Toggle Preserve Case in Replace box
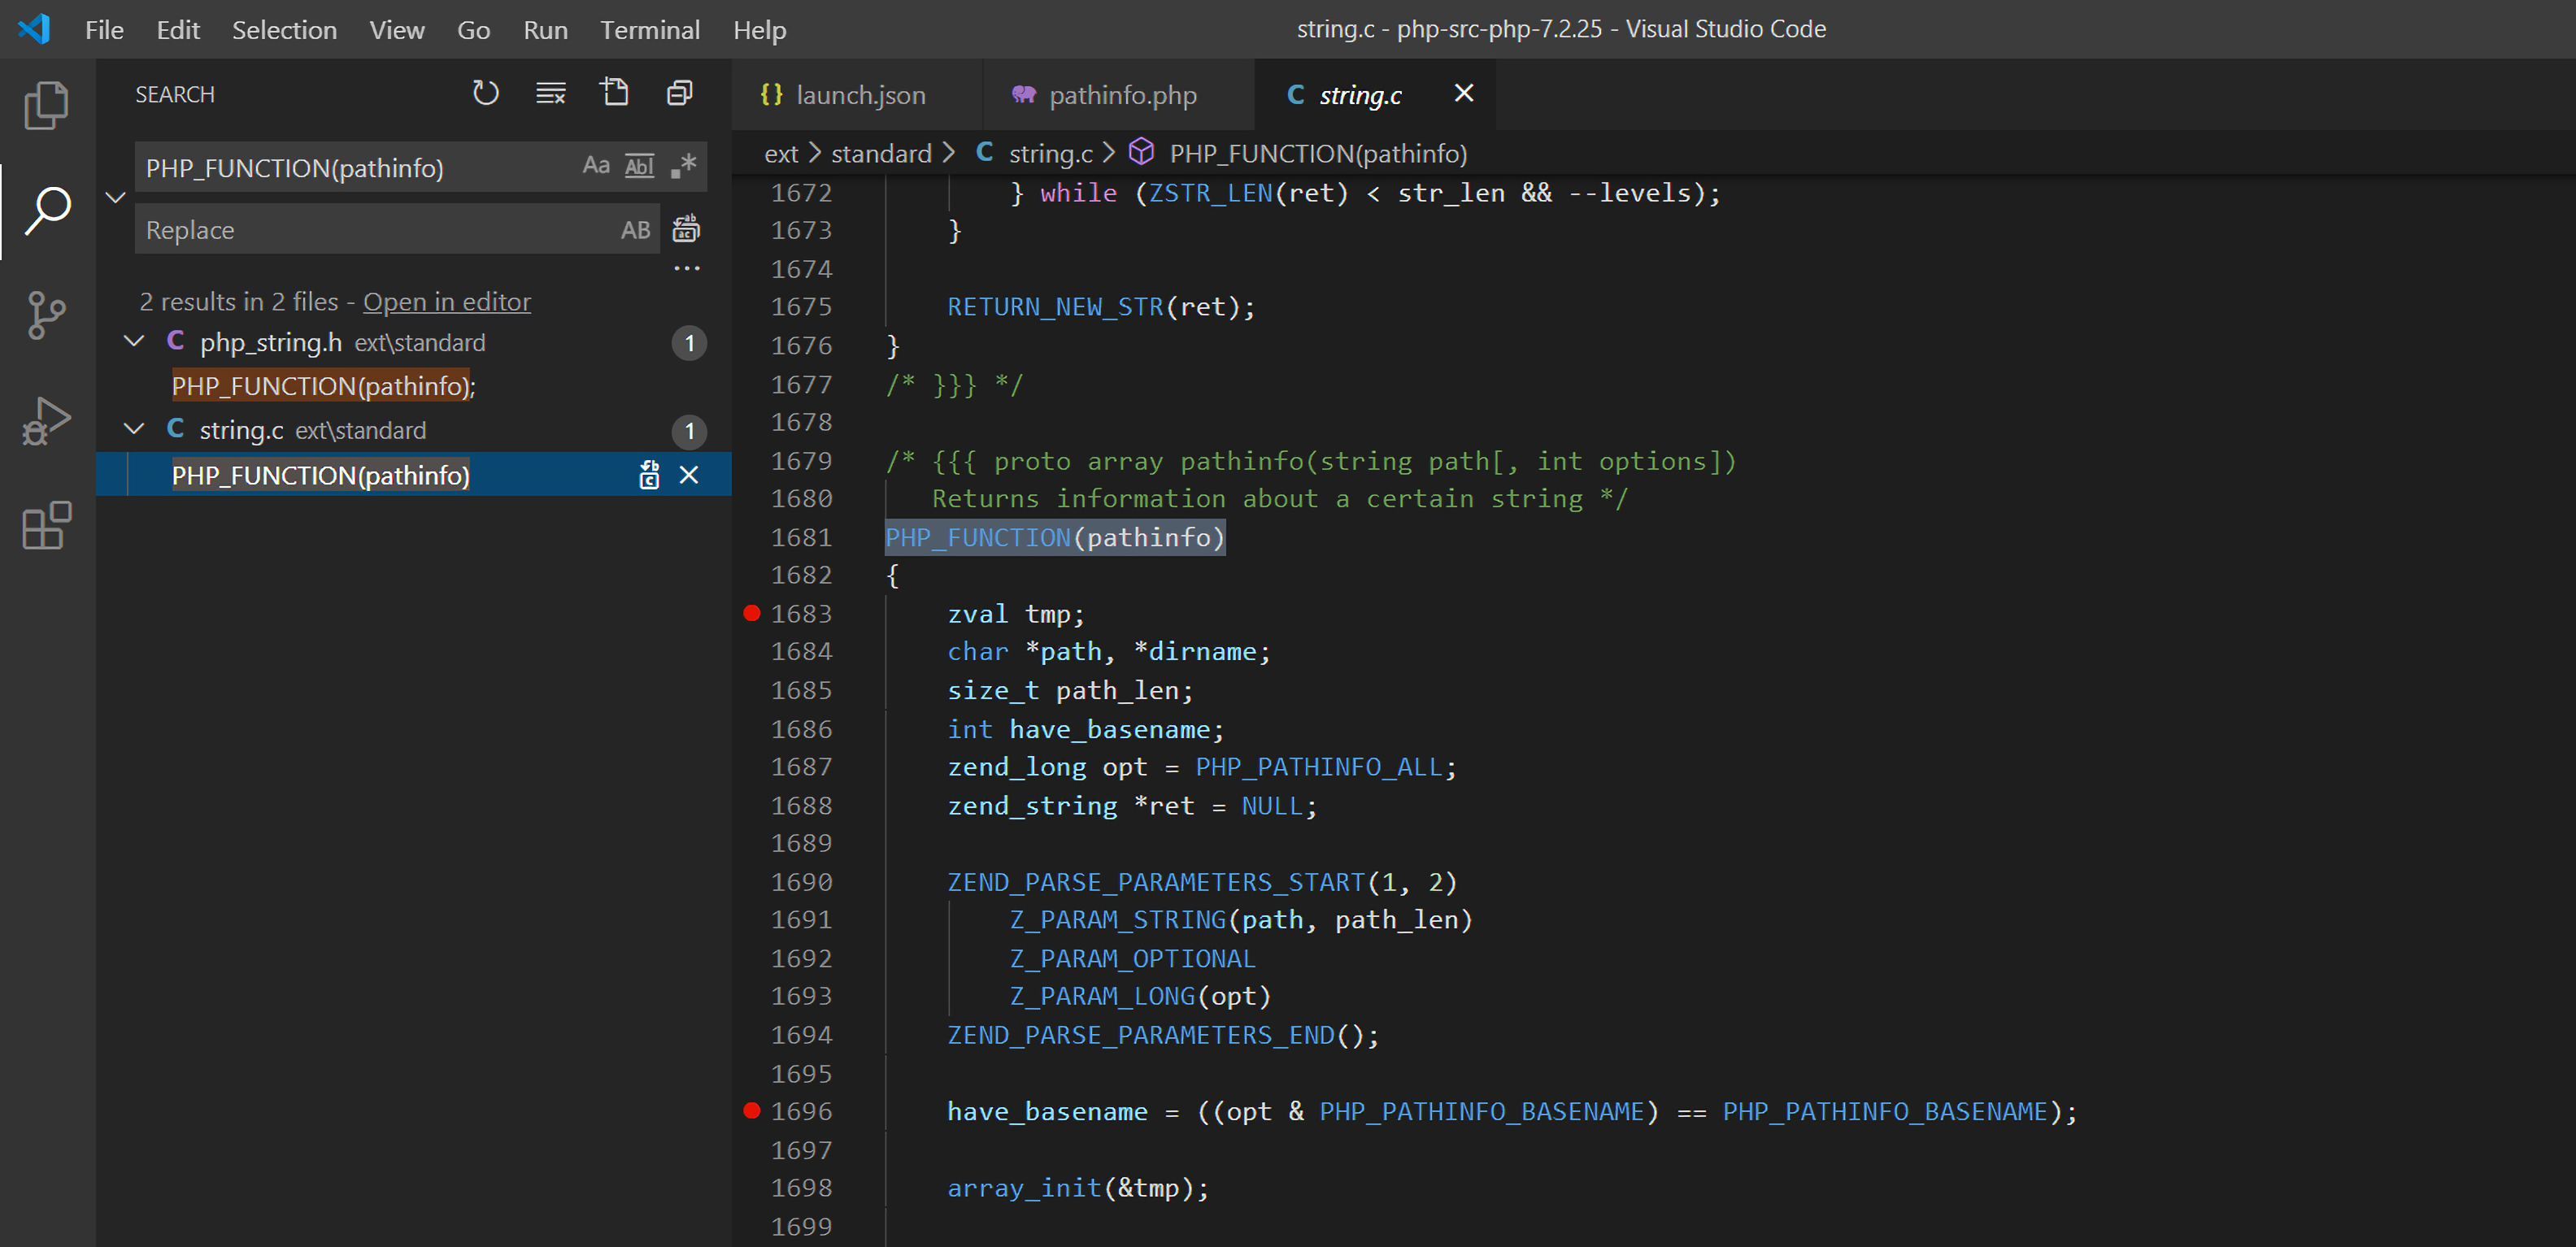The image size is (2576, 1247). click(x=635, y=230)
